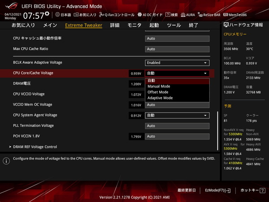Switch to メイン tab
The image size is (269, 202).
point(50,25)
